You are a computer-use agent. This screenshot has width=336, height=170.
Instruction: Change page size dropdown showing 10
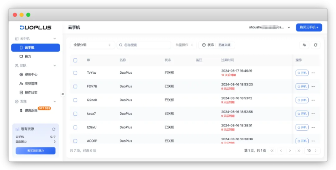click(312, 151)
